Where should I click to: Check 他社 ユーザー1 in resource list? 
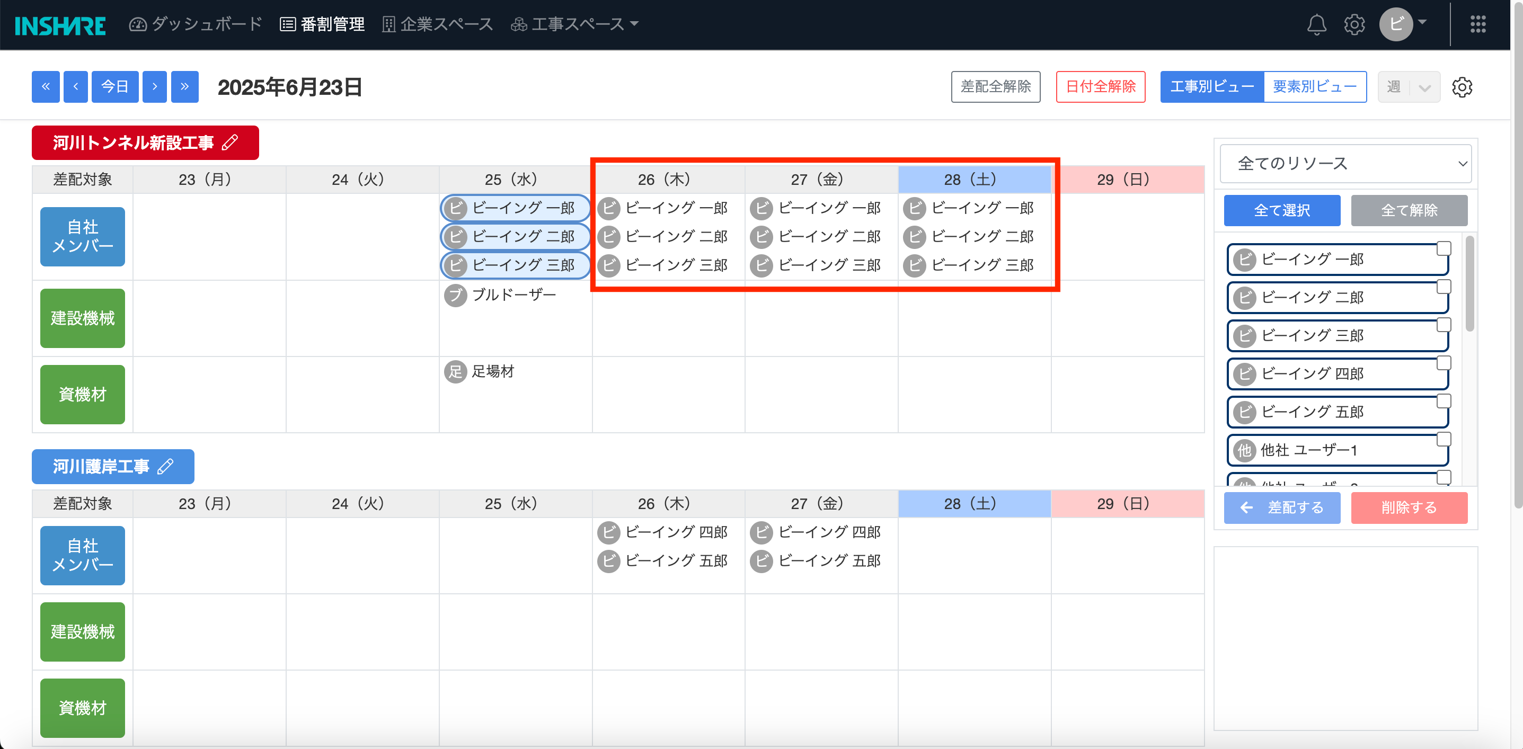coord(1444,439)
